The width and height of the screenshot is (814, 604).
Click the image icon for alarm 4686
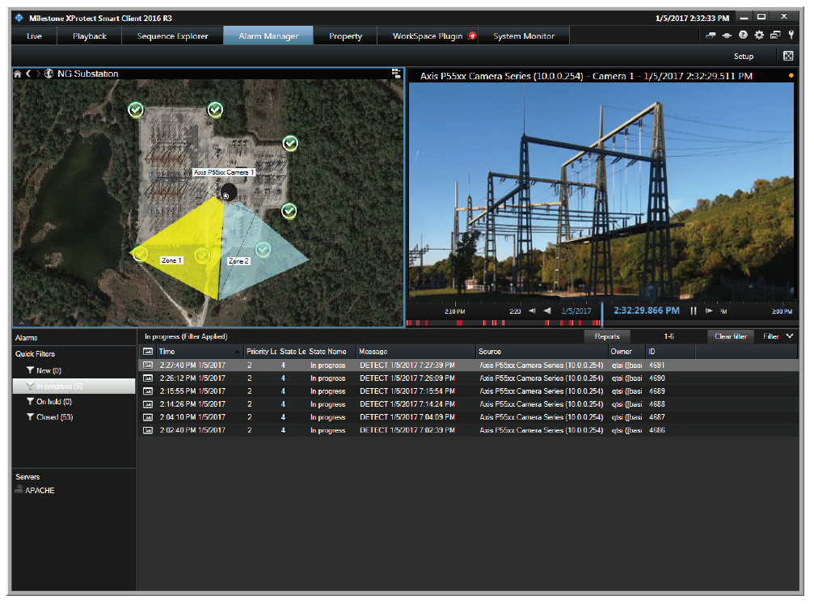pyautogui.click(x=148, y=430)
